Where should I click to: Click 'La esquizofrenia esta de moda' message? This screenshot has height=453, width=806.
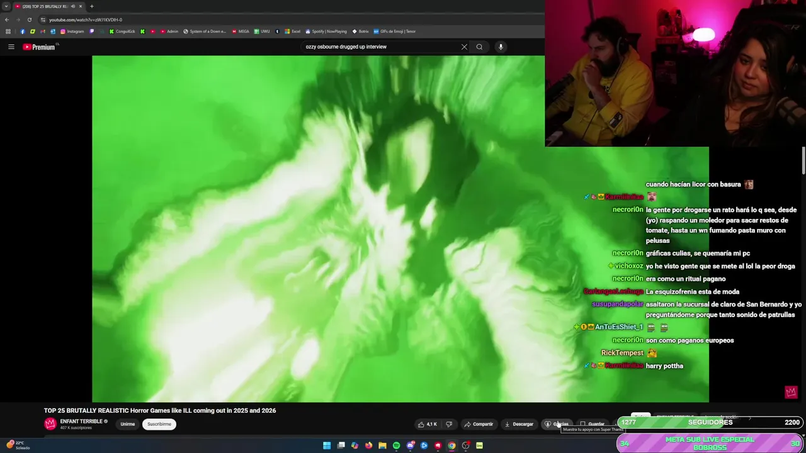pos(693,292)
